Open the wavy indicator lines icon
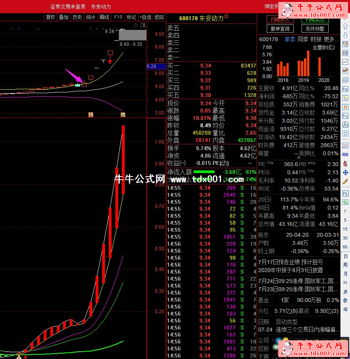 (x=345, y=146)
